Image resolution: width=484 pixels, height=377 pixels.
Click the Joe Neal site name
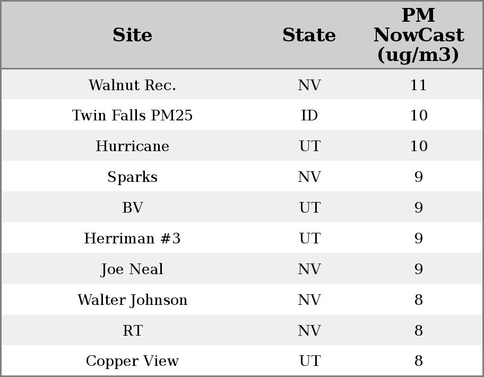132,269
